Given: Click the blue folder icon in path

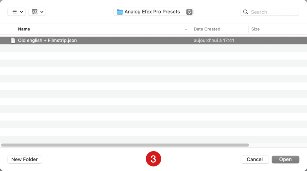Looking at the screenshot, I should click(x=120, y=12).
